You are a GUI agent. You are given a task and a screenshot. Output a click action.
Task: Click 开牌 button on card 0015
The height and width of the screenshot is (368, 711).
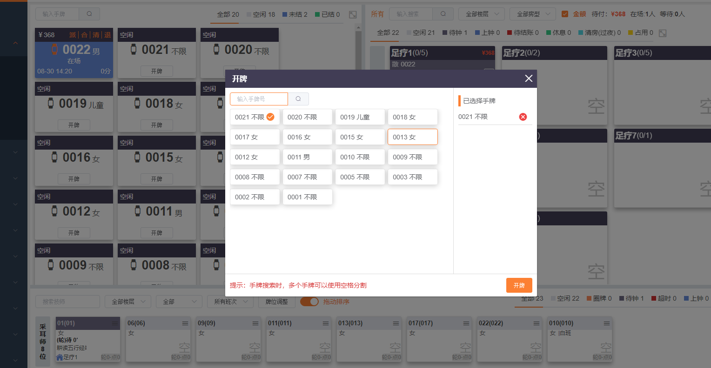[x=157, y=179]
